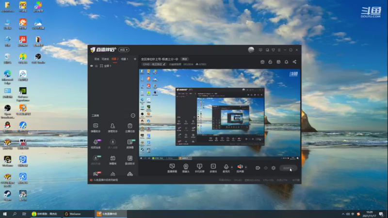Screen dimensions: 388x218
Task: Open the inbox icon in title bar
Action: pos(267,50)
